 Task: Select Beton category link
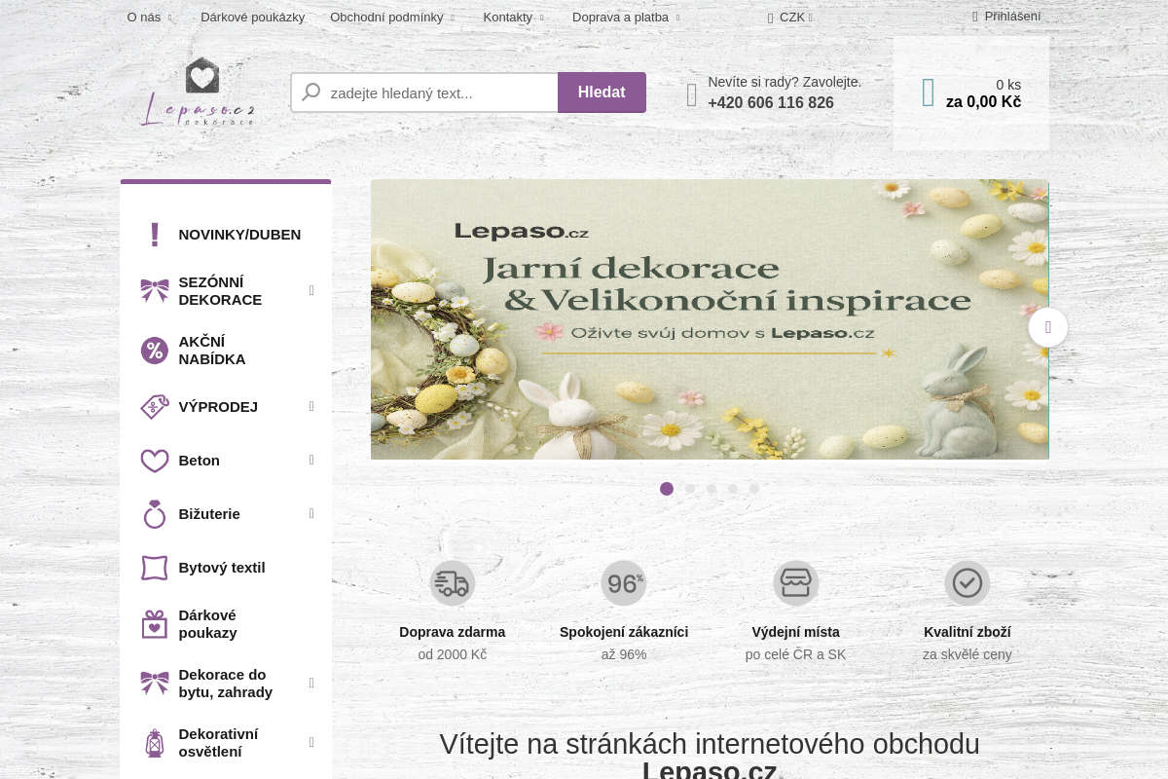click(200, 461)
